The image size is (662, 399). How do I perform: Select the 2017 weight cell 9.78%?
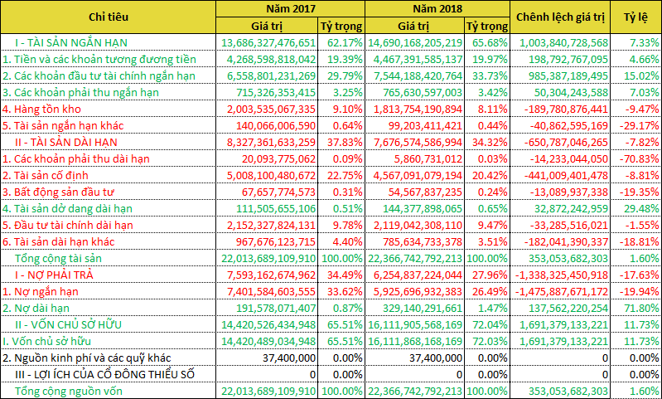click(x=348, y=226)
